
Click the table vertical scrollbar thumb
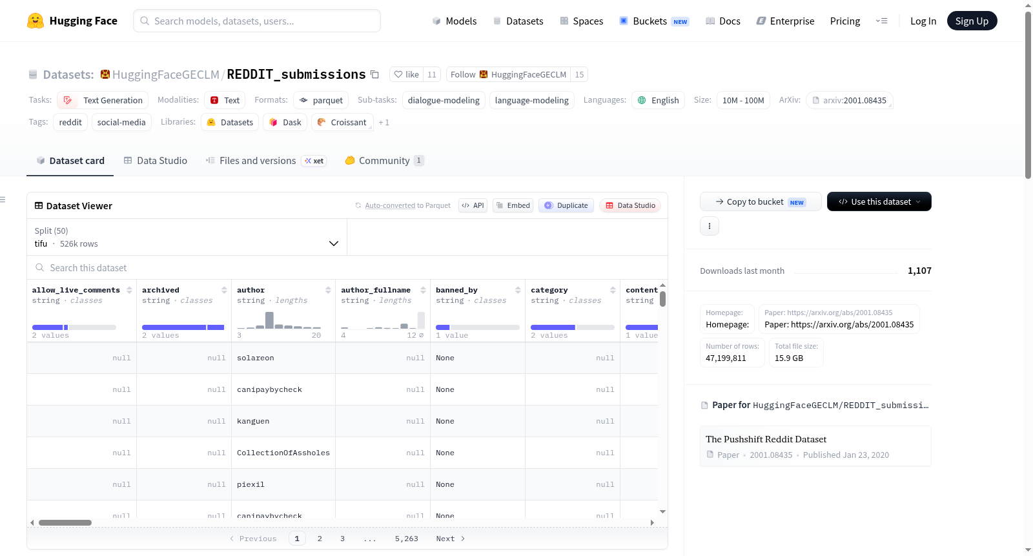(x=662, y=299)
